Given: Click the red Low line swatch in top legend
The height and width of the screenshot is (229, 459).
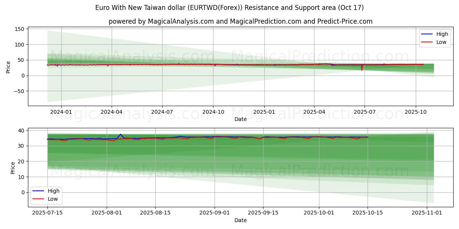Looking at the screenshot, I should (x=427, y=42).
